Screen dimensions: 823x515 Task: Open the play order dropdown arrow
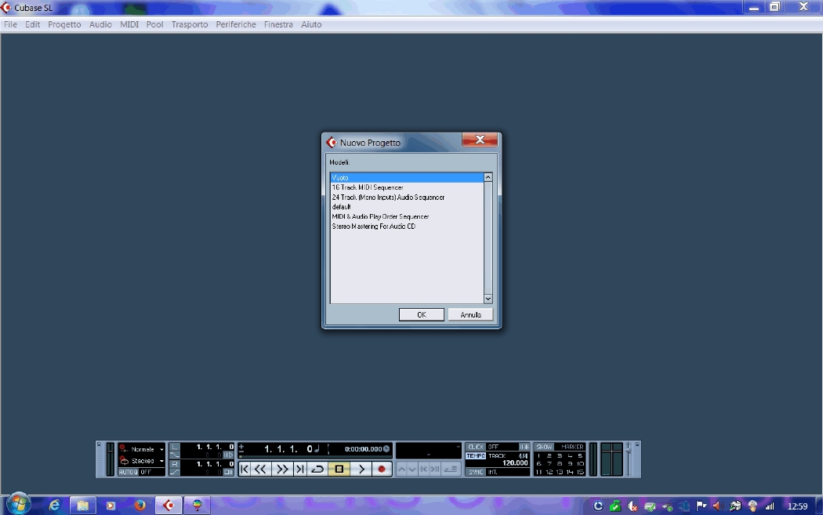(x=459, y=447)
